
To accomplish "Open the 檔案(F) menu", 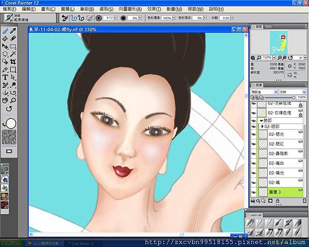I will click(x=9, y=9).
